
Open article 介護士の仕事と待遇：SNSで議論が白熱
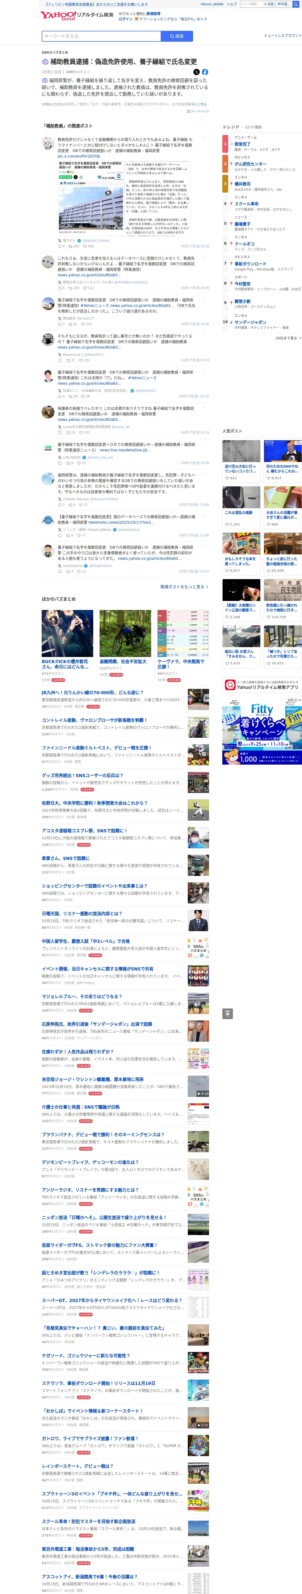[80, 1107]
